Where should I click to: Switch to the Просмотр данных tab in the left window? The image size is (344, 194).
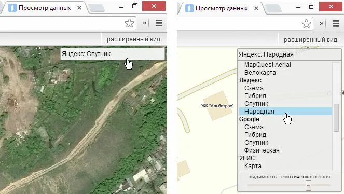point(45,8)
